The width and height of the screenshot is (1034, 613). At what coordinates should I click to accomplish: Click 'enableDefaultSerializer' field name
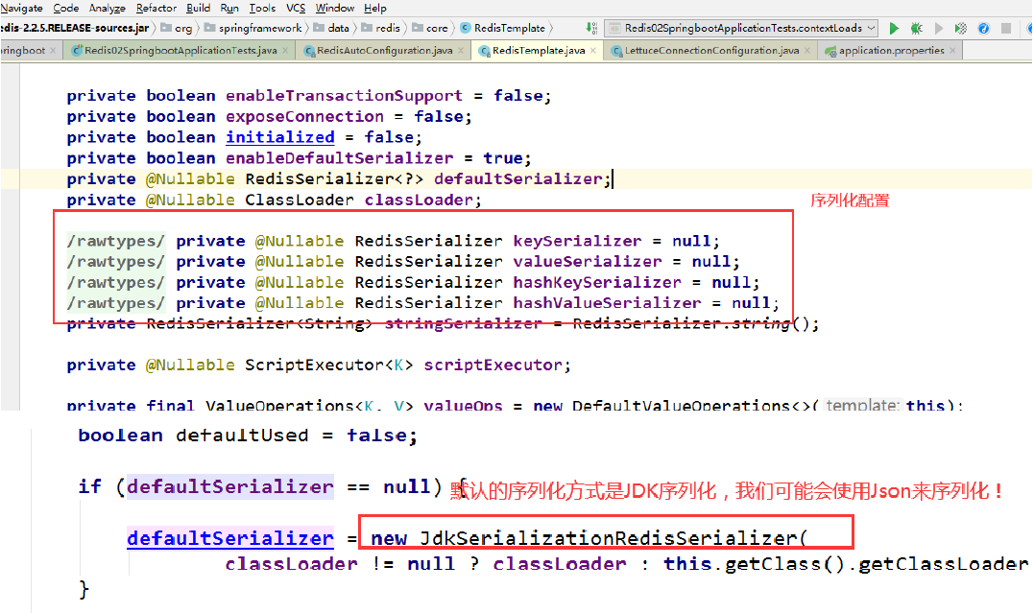(339, 158)
